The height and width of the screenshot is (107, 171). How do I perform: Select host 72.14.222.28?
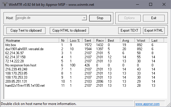[15, 61]
